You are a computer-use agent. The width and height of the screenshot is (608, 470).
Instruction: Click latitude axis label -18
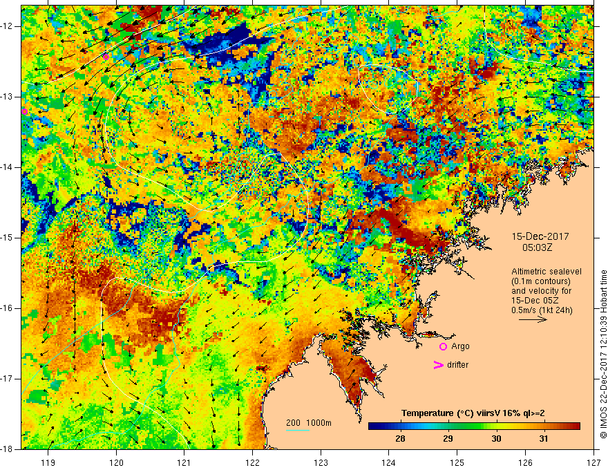[7, 449]
